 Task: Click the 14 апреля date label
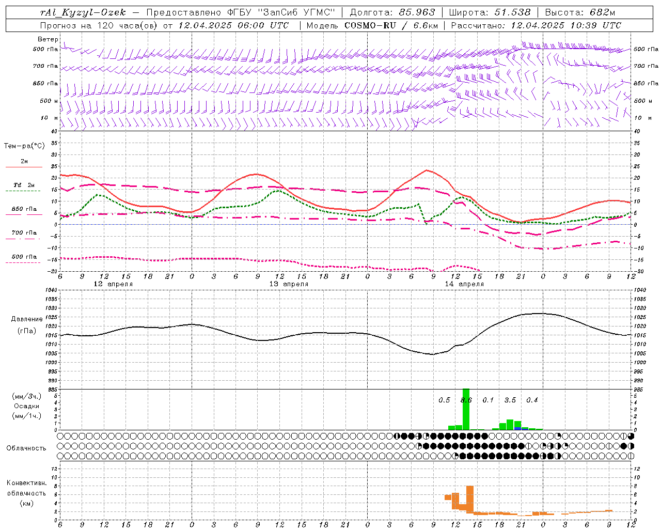464,284
